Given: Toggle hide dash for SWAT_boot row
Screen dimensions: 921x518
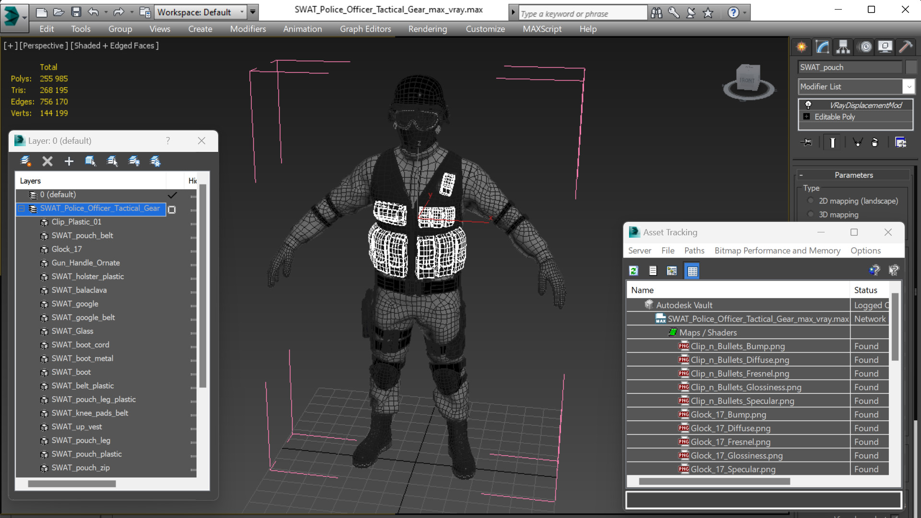Looking at the screenshot, I should click(x=193, y=374).
